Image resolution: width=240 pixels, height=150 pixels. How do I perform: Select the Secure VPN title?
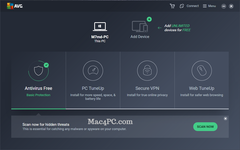(x=147, y=88)
